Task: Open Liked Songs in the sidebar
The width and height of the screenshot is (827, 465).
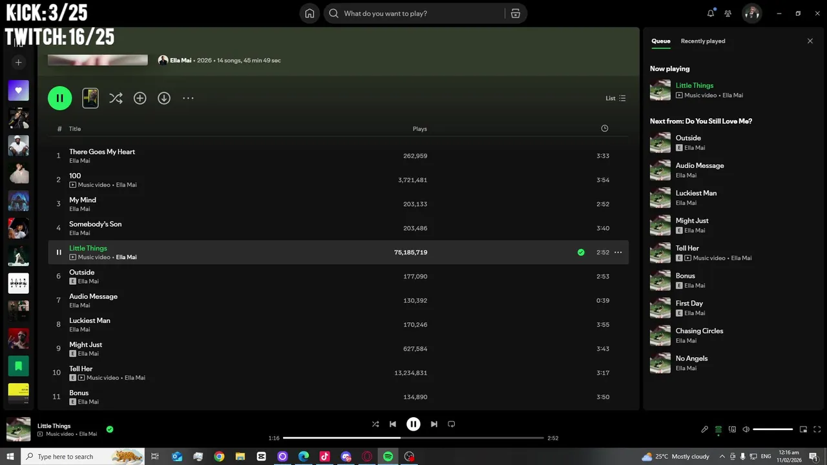Action: (x=18, y=90)
